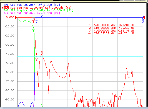The image size is (148, 109).
Task: Click the cyan horizontal limit line
Action: 80,57
